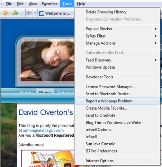The image size is (162, 167).
Task: Choose Delete Browsing History…
Action: [117, 12]
